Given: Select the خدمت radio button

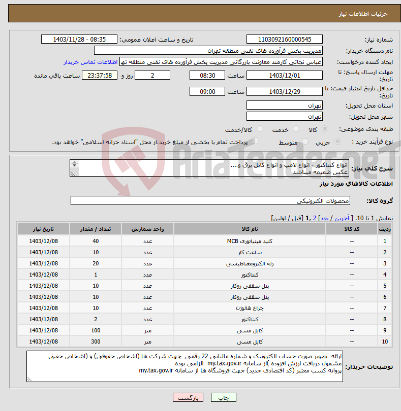Looking at the screenshot, I should coord(296,129).
